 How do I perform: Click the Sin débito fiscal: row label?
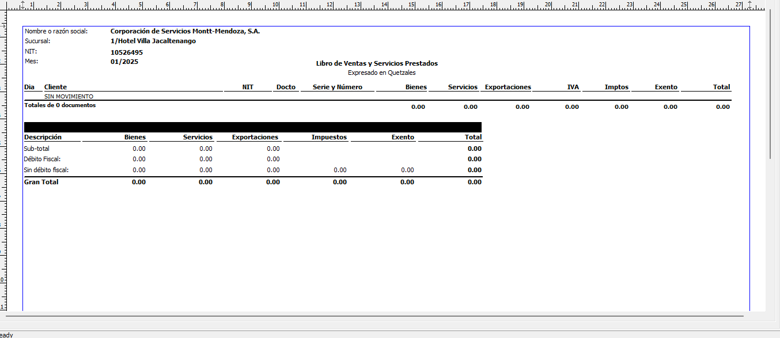click(x=46, y=170)
